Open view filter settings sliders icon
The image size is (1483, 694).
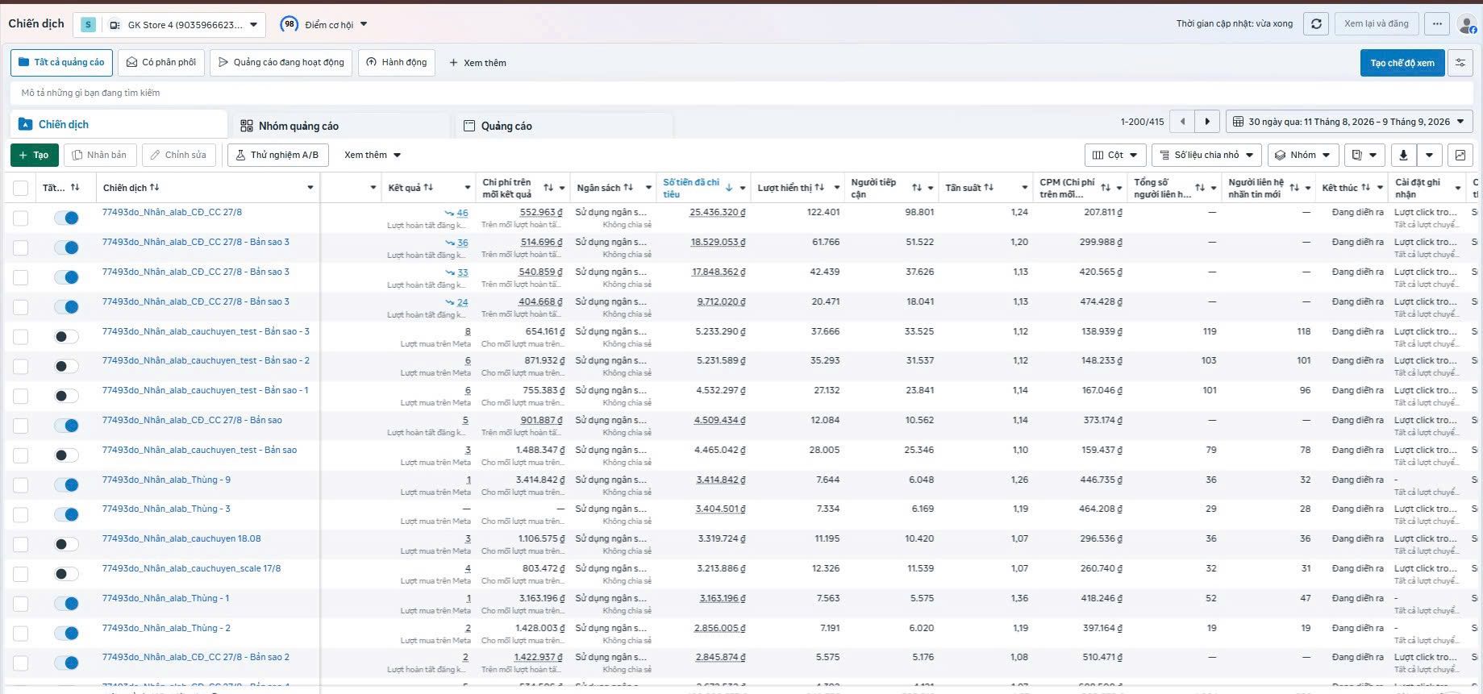point(1460,63)
